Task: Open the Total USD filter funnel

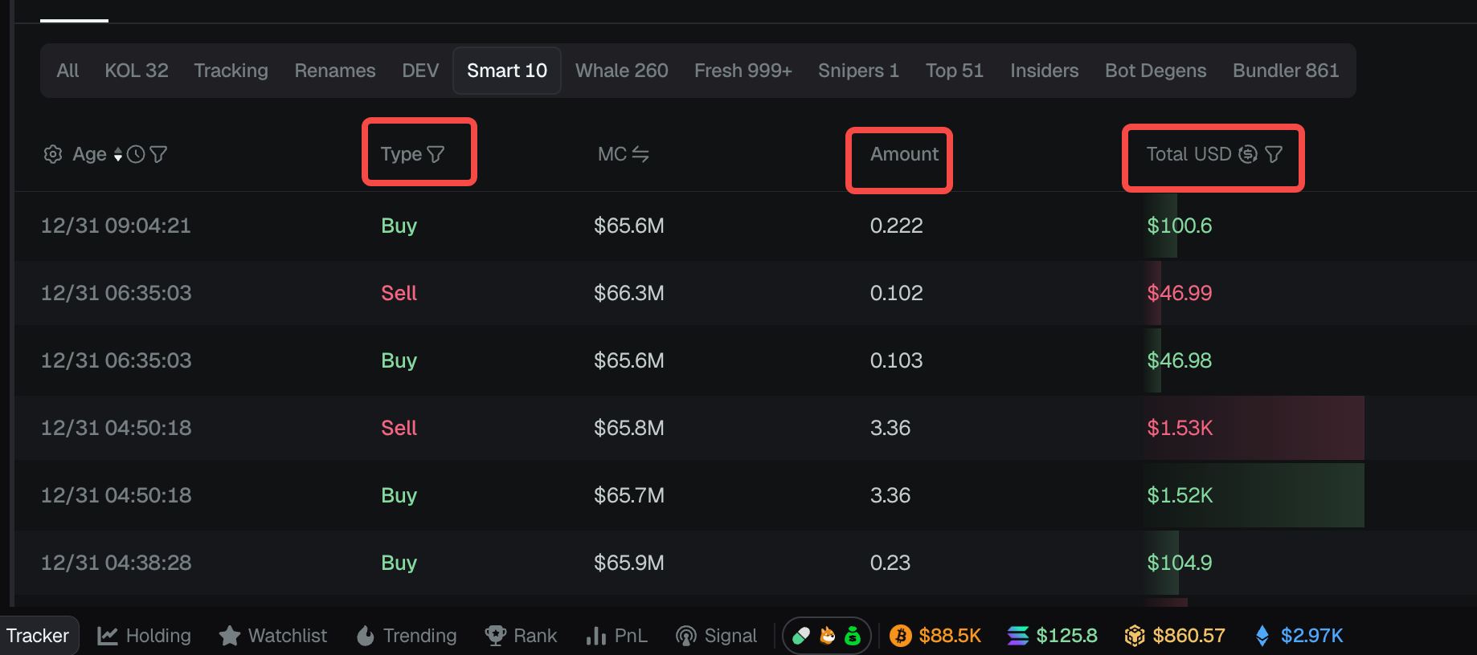Action: coord(1274,154)
